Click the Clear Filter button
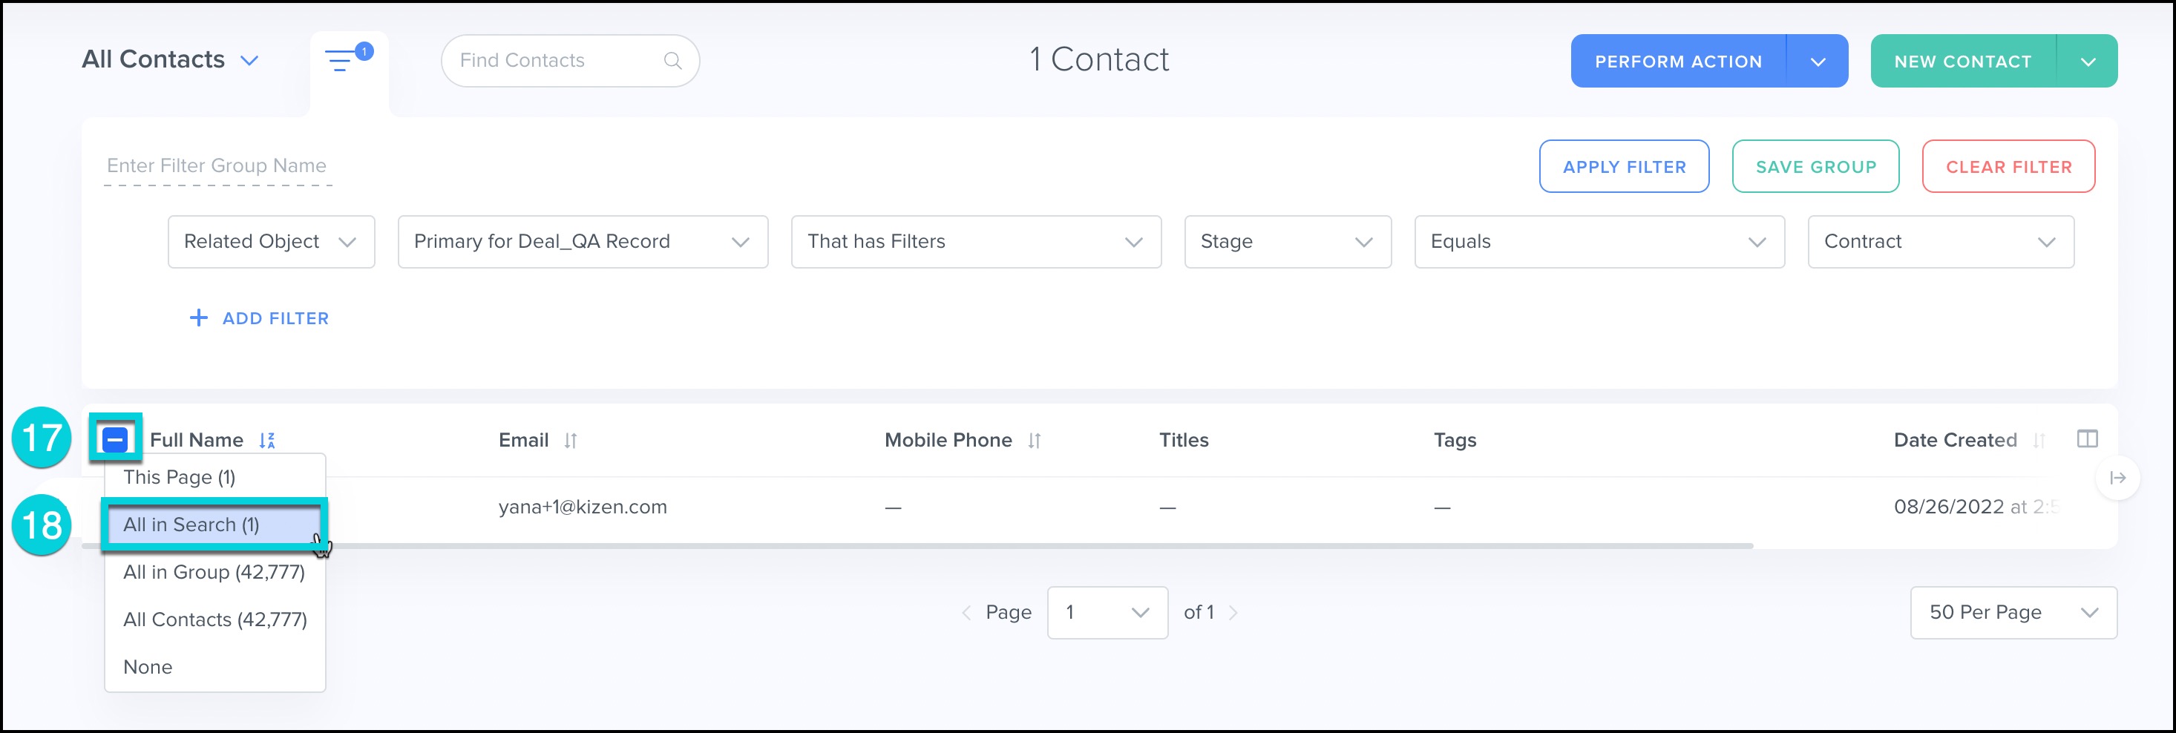Image resolution: width=2176 pixels, height=733 pixels. click(2008, 166)
